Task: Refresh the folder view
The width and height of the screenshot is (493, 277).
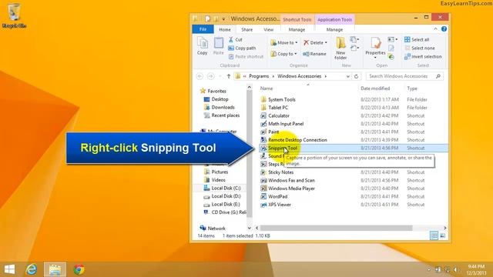Action: tap(356, 76)
